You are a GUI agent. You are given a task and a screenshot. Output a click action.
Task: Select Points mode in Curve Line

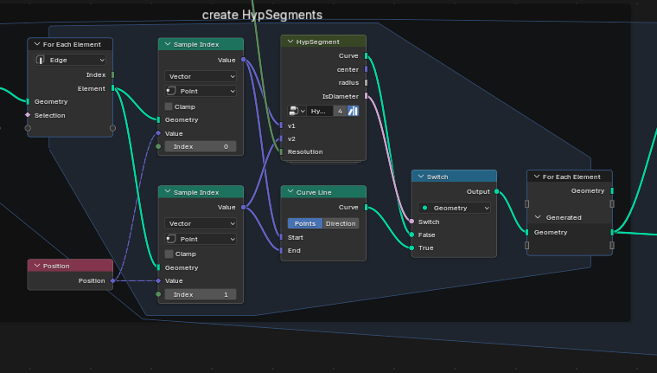305,223
